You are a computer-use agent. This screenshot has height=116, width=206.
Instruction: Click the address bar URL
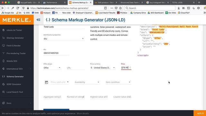click(59, 8)
